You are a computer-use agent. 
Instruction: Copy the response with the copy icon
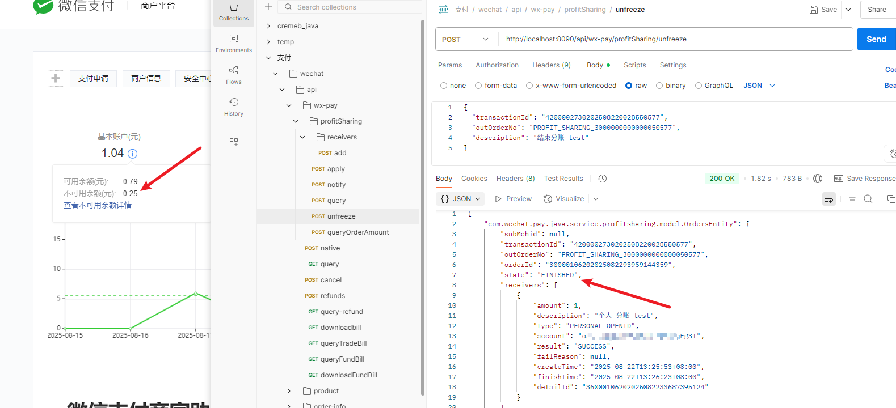point(891,199)
